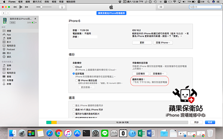Open iTunes from the Dock
This screenshot has width=223, height=139.
[68, 133]
